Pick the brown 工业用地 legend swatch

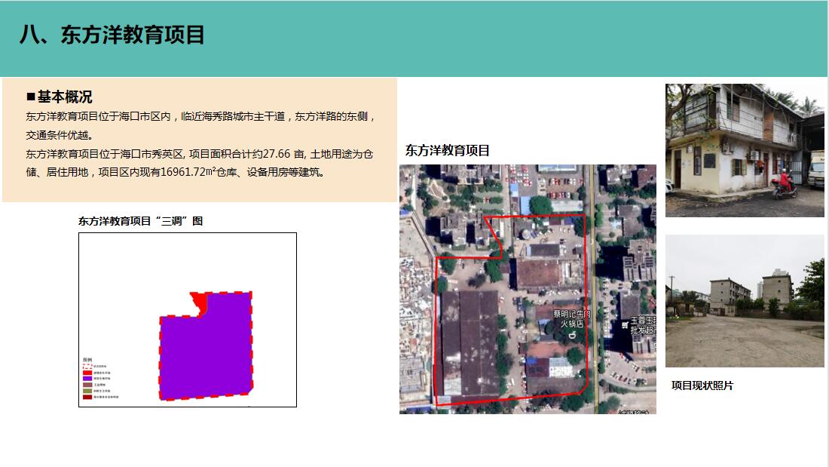pyautogui.click(x=87, y=384)
